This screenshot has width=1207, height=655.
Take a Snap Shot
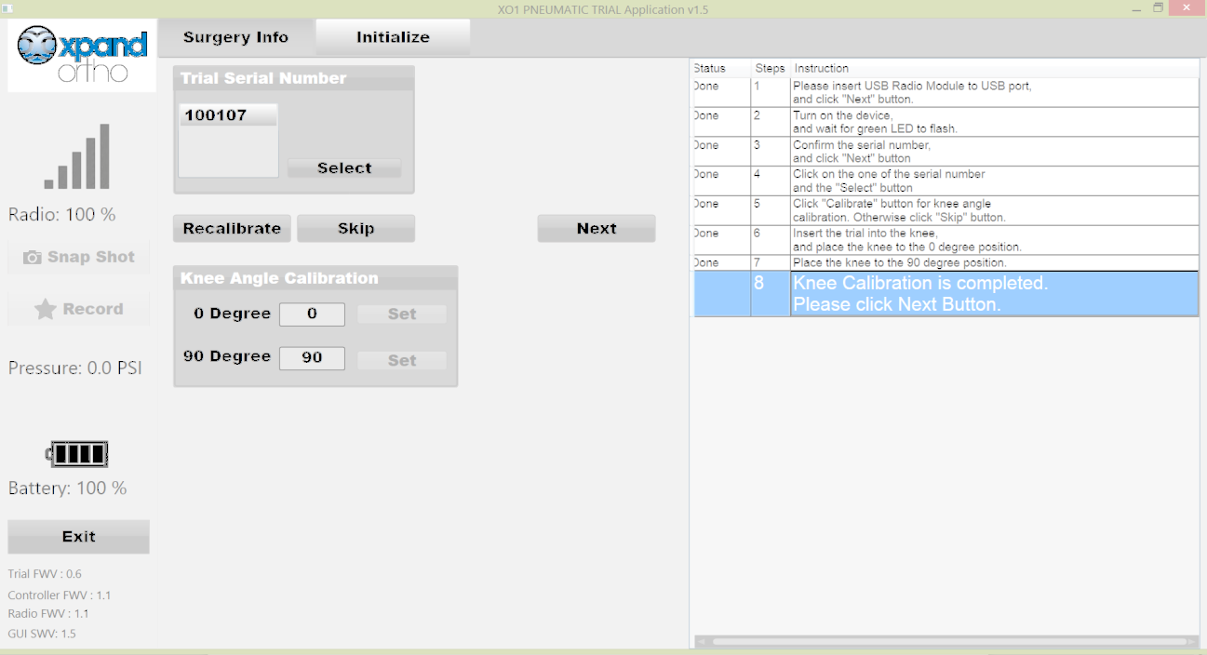pyautogui.click(x=79, y=257)
